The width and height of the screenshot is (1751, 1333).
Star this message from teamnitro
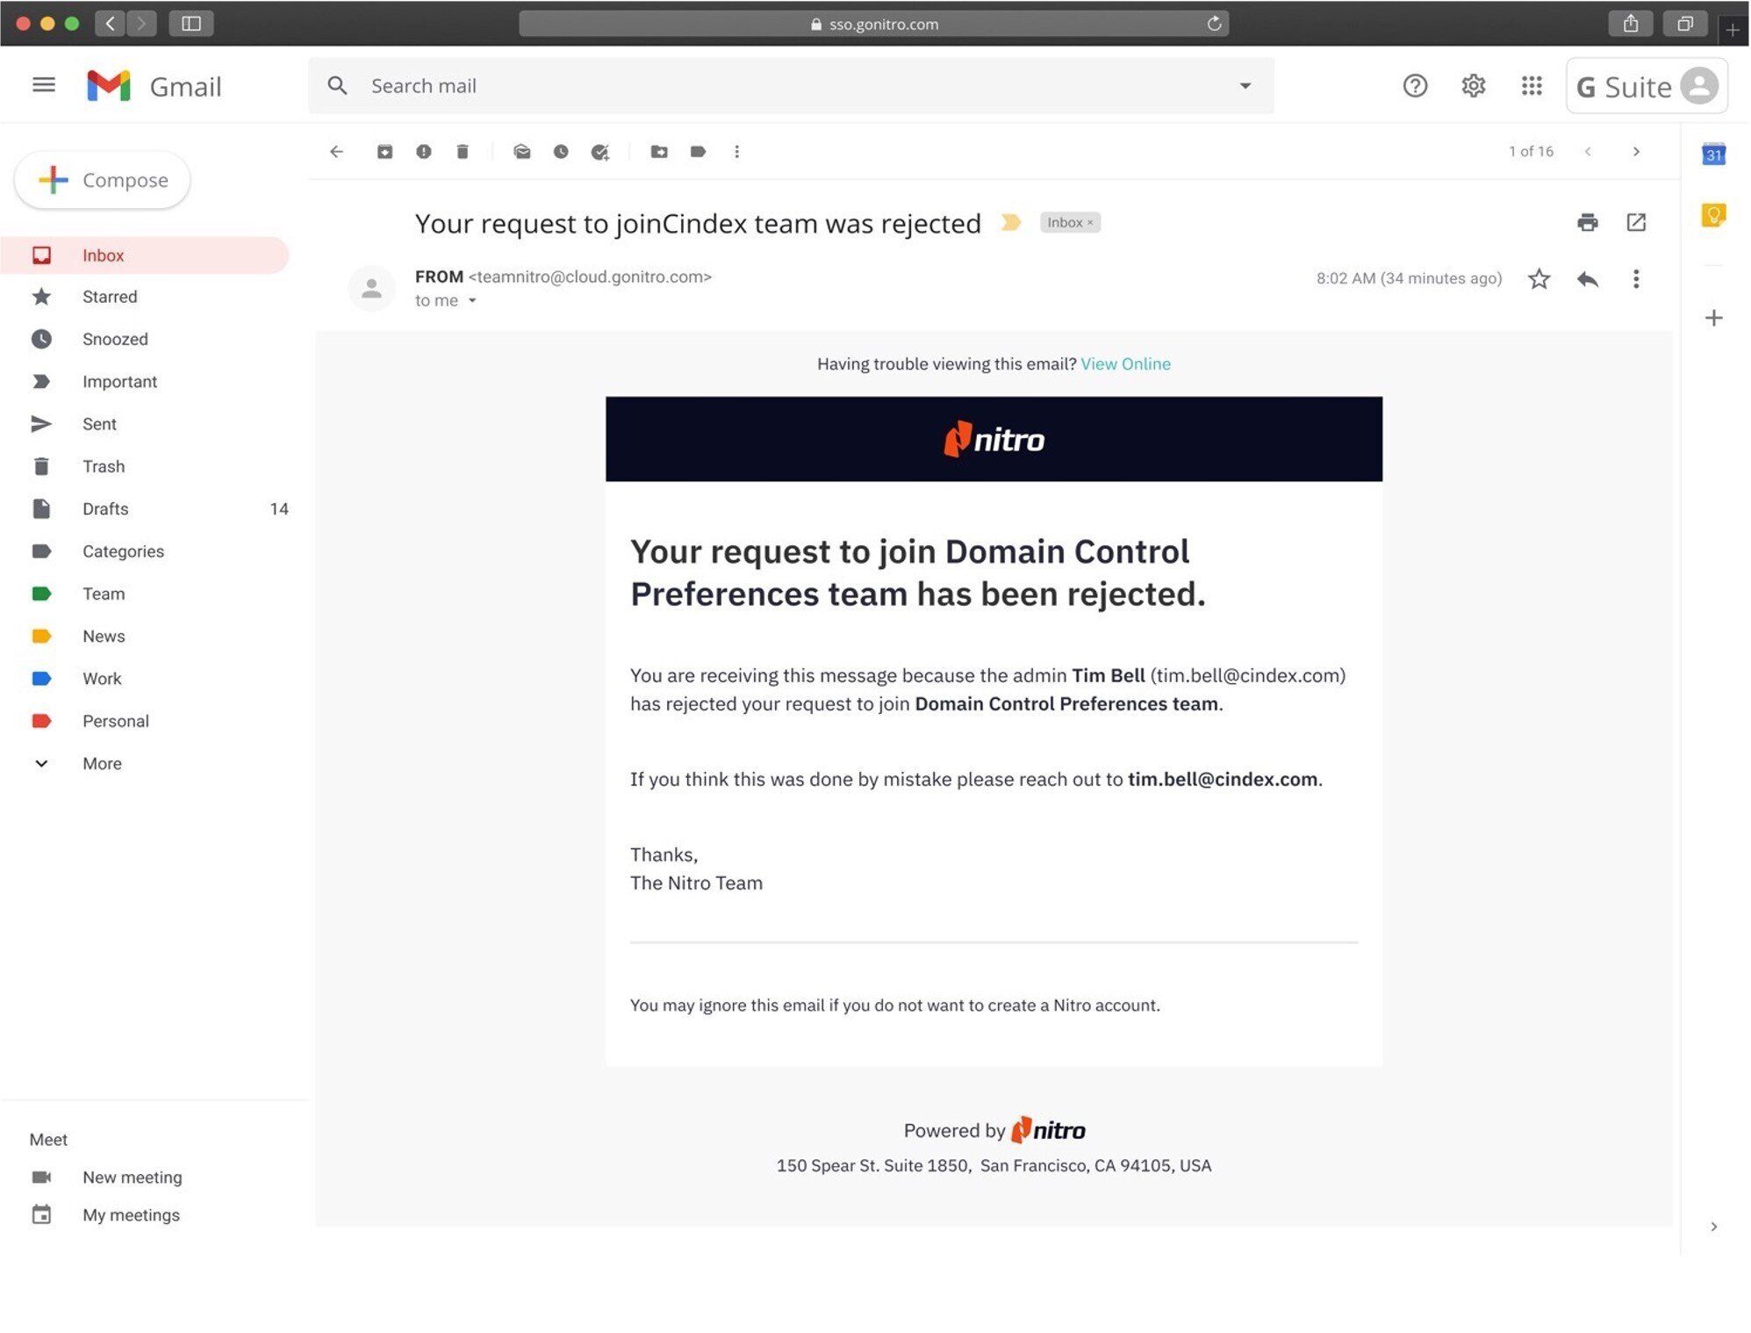tap(1539, 279)
